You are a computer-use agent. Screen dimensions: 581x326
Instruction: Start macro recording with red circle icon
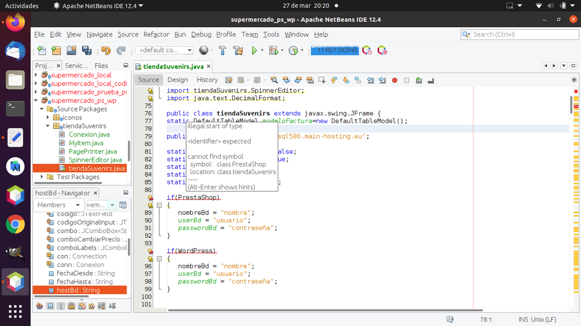click(394, 80)
